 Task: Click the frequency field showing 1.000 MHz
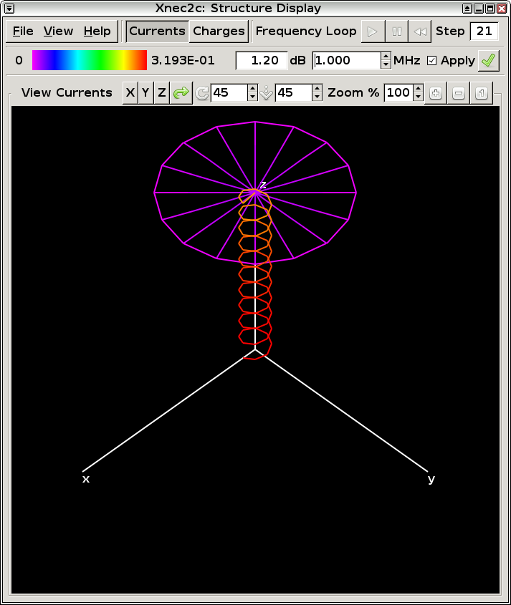point(346,61)
